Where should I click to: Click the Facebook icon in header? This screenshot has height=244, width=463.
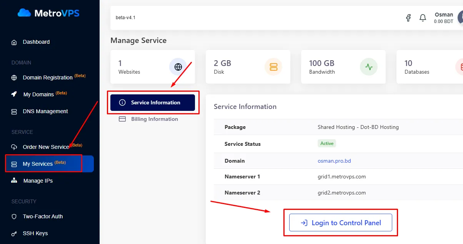(408, 18)
